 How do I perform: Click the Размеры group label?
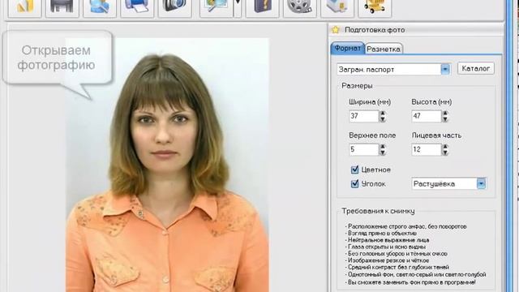tap(357, 86)
